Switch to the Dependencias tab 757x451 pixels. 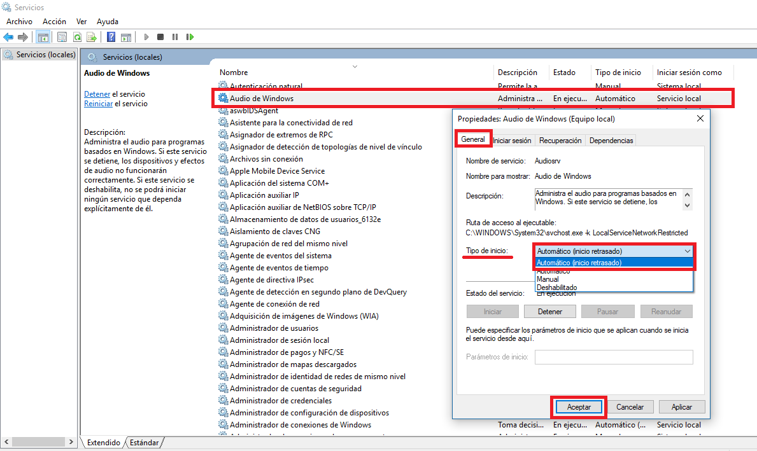tap(611, 141)
